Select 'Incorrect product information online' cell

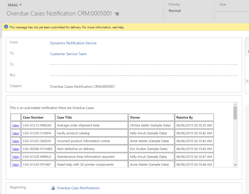tap(92, 141)
